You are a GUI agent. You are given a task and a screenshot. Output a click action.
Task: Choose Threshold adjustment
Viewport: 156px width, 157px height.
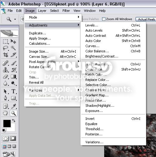coord(113,129)
